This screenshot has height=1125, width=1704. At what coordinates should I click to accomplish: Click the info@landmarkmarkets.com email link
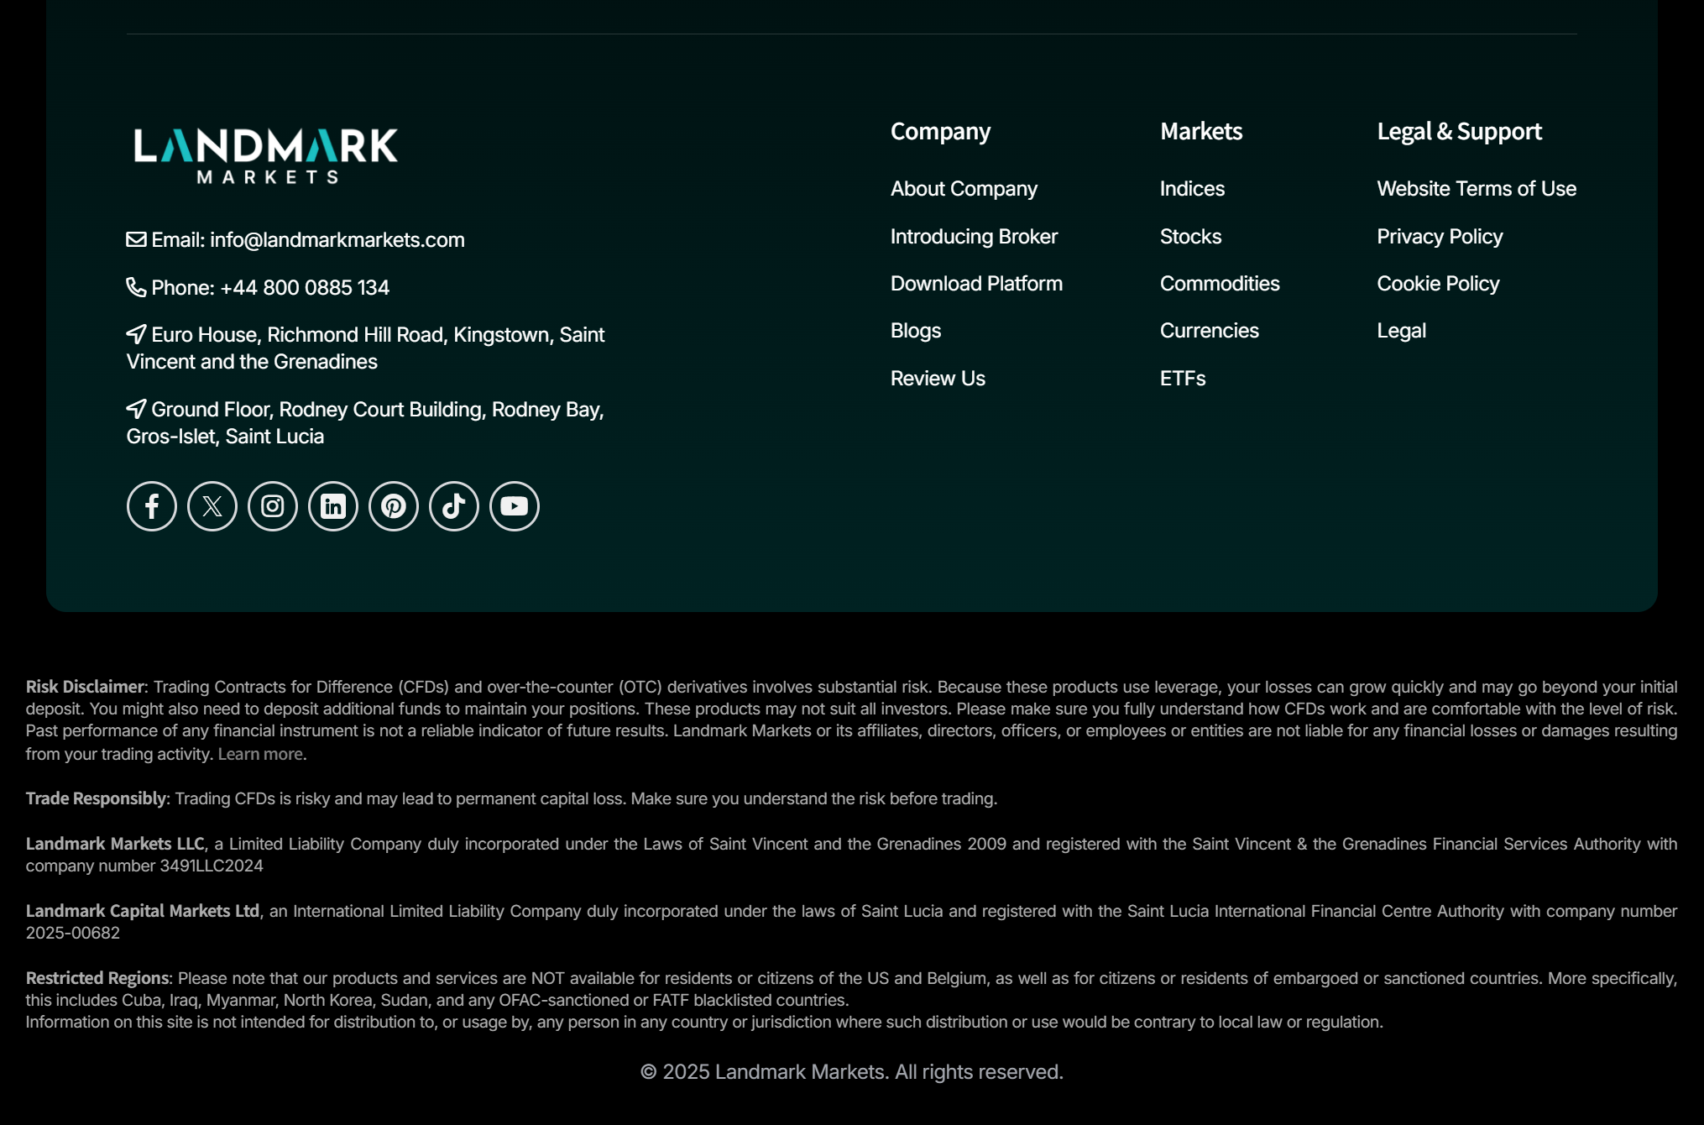pos(337,240)
